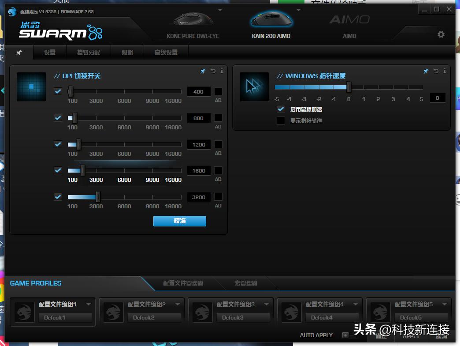Pin the DPI switch panel
The height and width of the screenshot is (346, 460).
point(203,71)
